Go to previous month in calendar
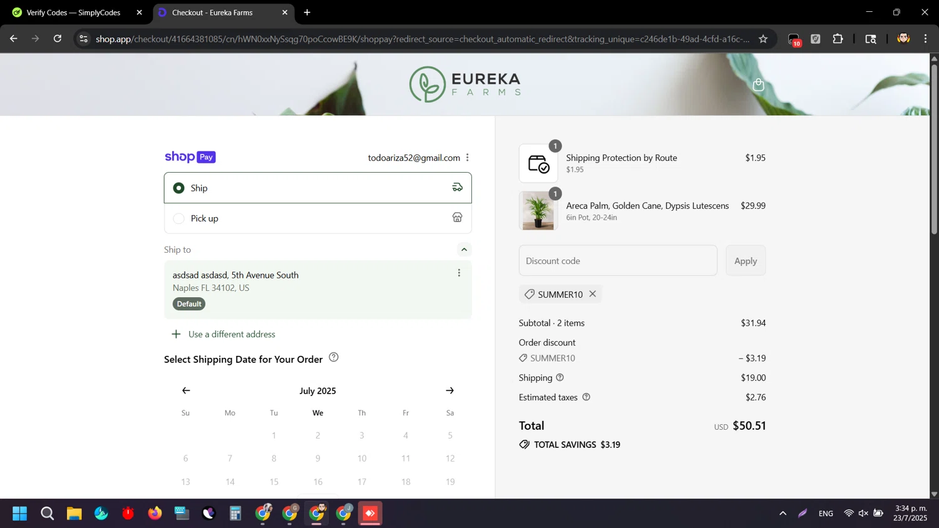Viewport: 939px width, 528px height. (x=186, y=390)
